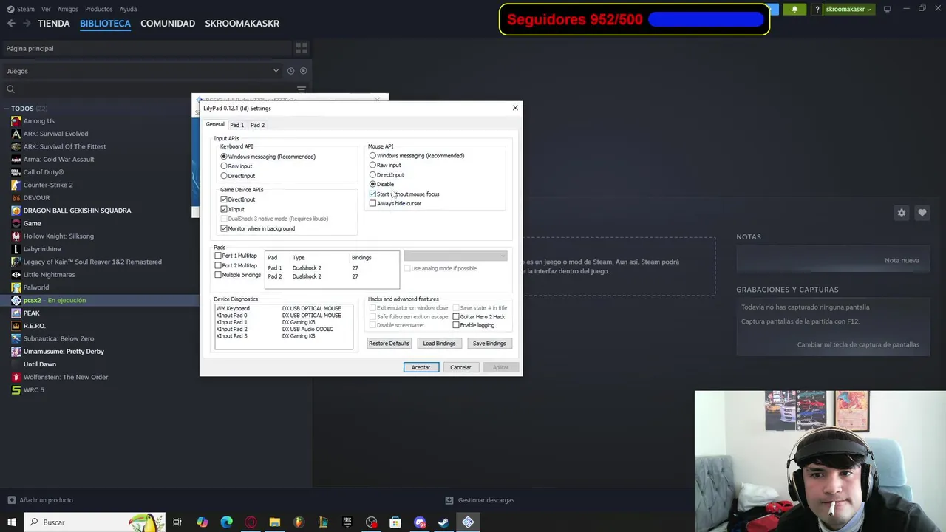Switch to PCSX2 taskbar icon
The image size is (946, 532).
coord(468,522)
